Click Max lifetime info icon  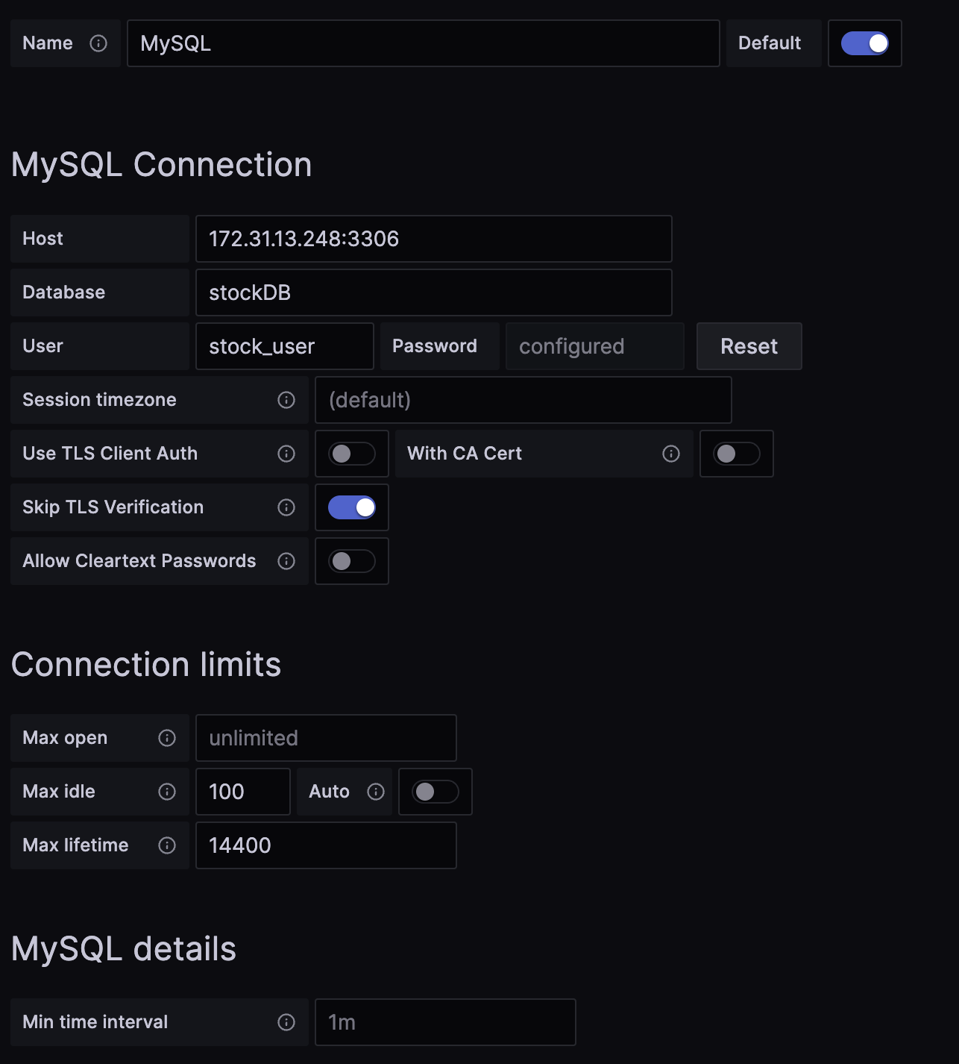[167, 845]
